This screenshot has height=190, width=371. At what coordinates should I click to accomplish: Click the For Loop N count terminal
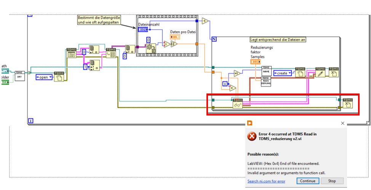point(214,39)
